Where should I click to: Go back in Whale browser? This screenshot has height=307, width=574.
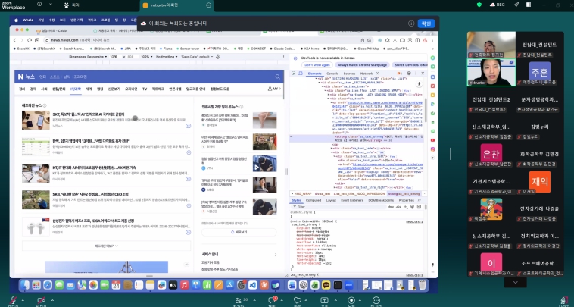tap(14, 40)
